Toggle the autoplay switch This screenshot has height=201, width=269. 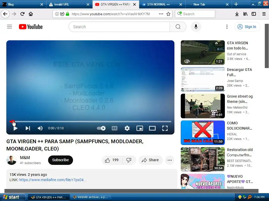(101, 128)
